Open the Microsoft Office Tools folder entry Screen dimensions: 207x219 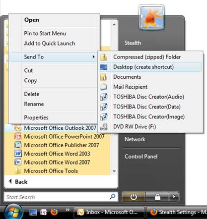57,171
